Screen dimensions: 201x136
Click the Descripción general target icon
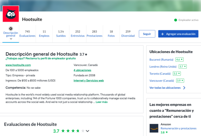[x=11, y=29]
